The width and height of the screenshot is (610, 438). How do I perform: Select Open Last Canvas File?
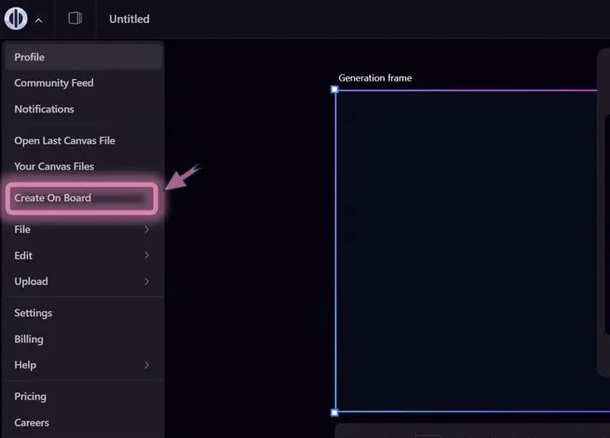point(83,140)
